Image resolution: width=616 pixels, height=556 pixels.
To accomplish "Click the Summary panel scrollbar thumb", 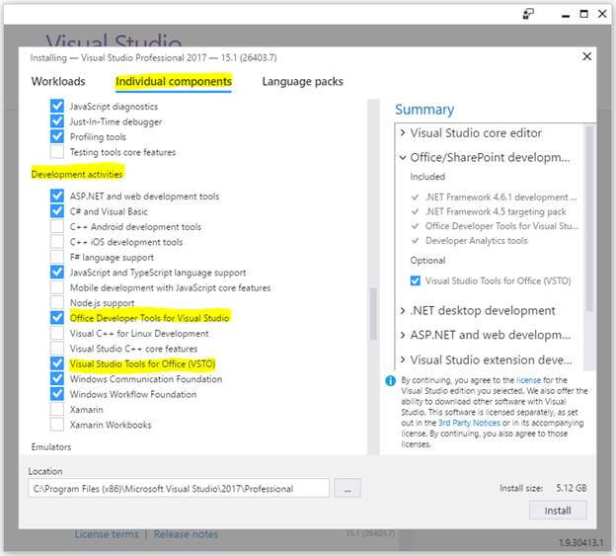I will (x=588, y=218).
